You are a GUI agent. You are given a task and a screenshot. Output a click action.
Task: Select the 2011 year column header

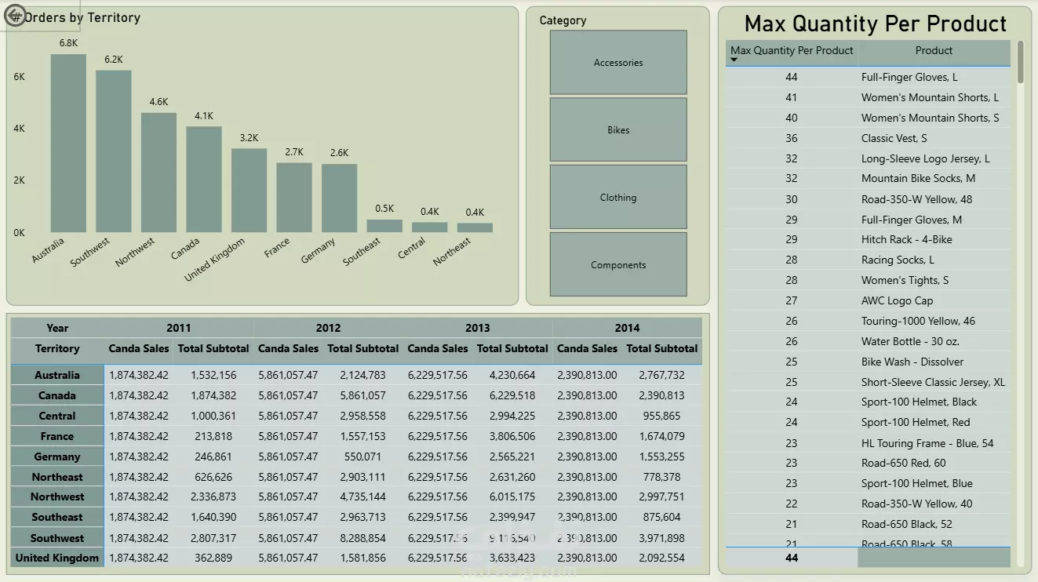[178, 328]
